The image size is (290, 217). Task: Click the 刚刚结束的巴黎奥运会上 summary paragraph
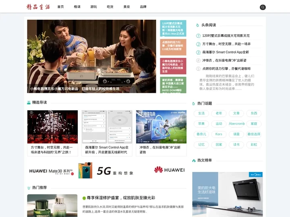tap(227, 82)
